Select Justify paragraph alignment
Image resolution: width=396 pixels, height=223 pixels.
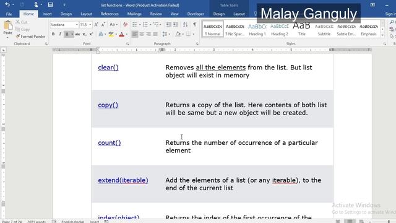[155, 34]
